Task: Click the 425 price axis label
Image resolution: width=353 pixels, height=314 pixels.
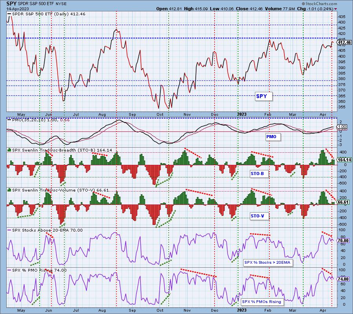Action: coord(342,28)
